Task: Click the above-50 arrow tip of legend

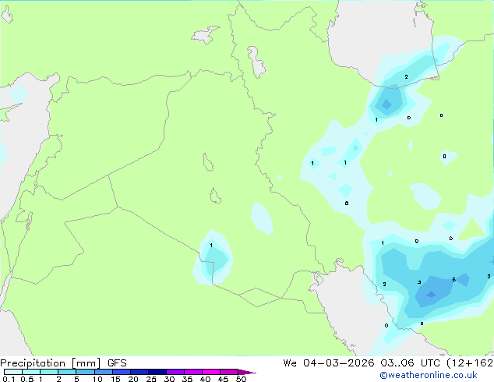Action: (247, 372)
